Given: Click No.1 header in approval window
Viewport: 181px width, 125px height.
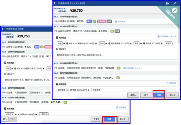Looking at the screenshot, I should click(116, 17).
